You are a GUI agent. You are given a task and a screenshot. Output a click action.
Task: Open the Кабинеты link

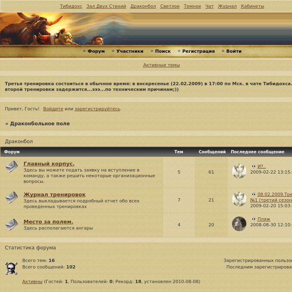pyautogui.click(x=253, y=6)
